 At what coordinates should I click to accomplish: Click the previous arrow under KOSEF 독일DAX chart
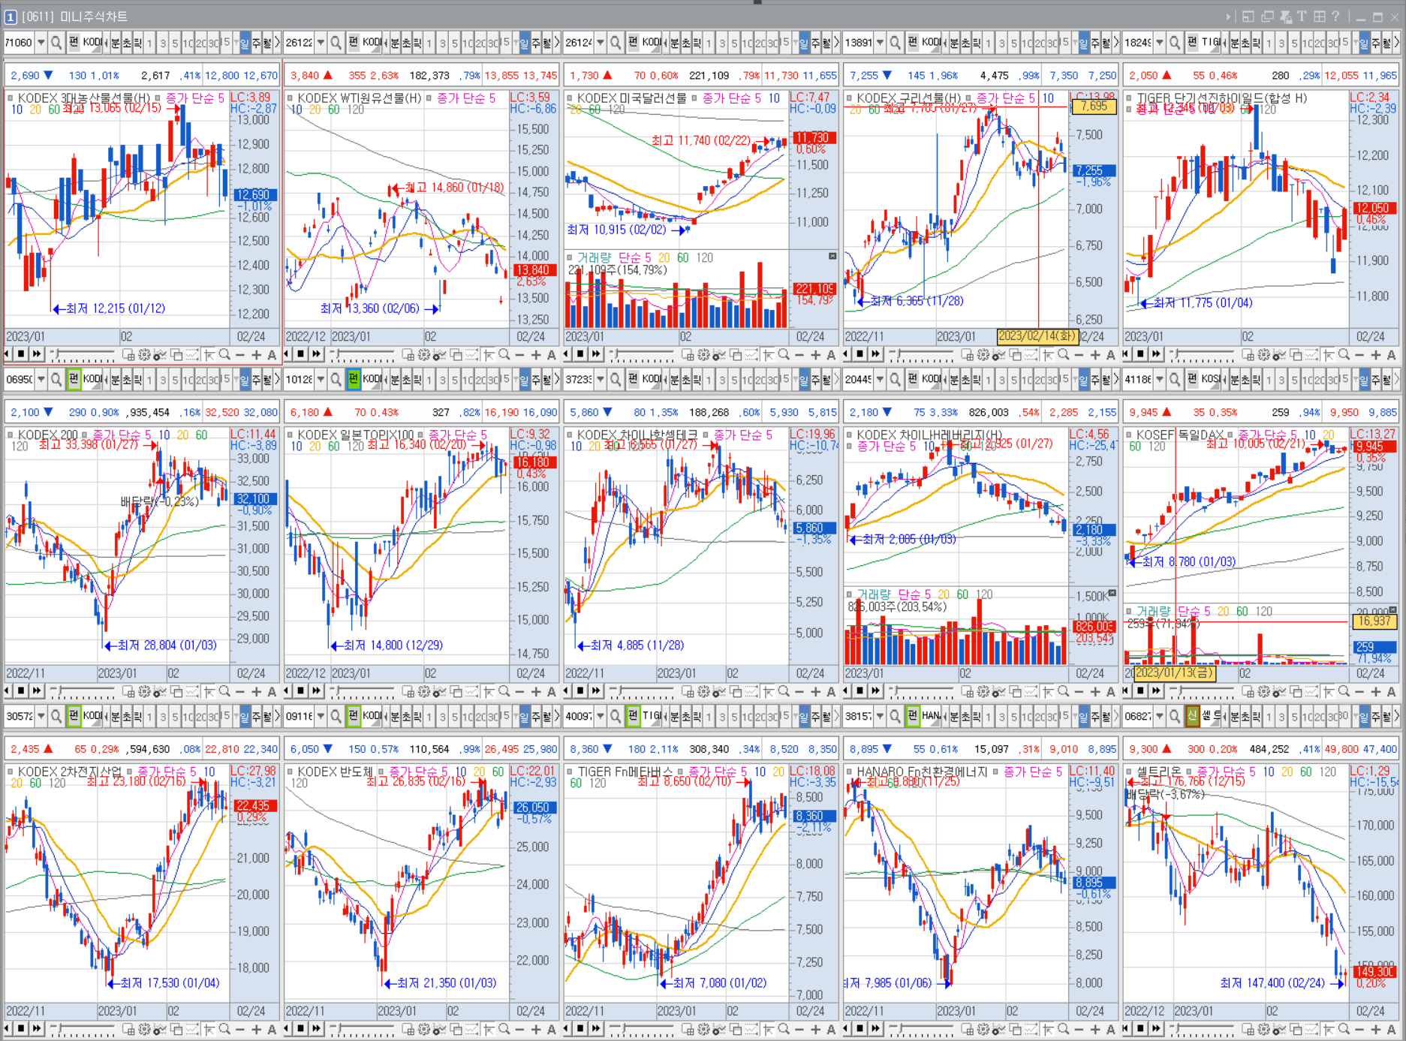[x=1125, y=691]
